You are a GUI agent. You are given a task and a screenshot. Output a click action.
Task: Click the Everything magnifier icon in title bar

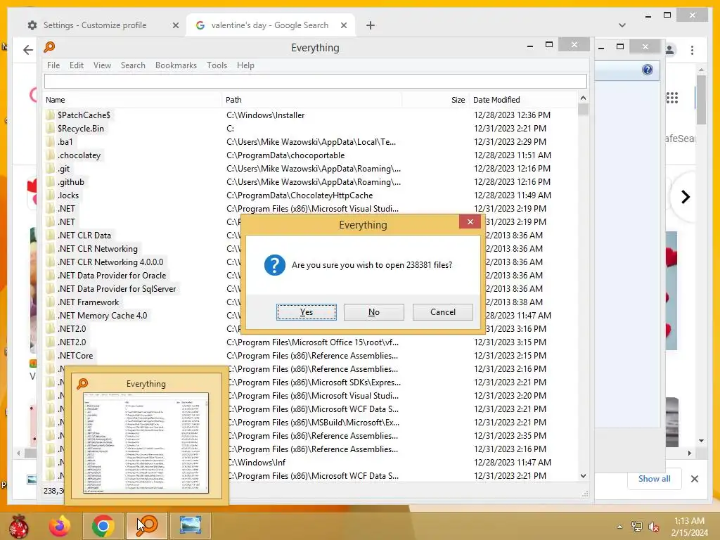pos(49,47)
